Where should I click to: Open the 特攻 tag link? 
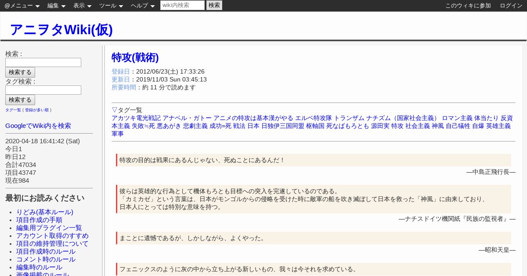[x=397, y=126]
